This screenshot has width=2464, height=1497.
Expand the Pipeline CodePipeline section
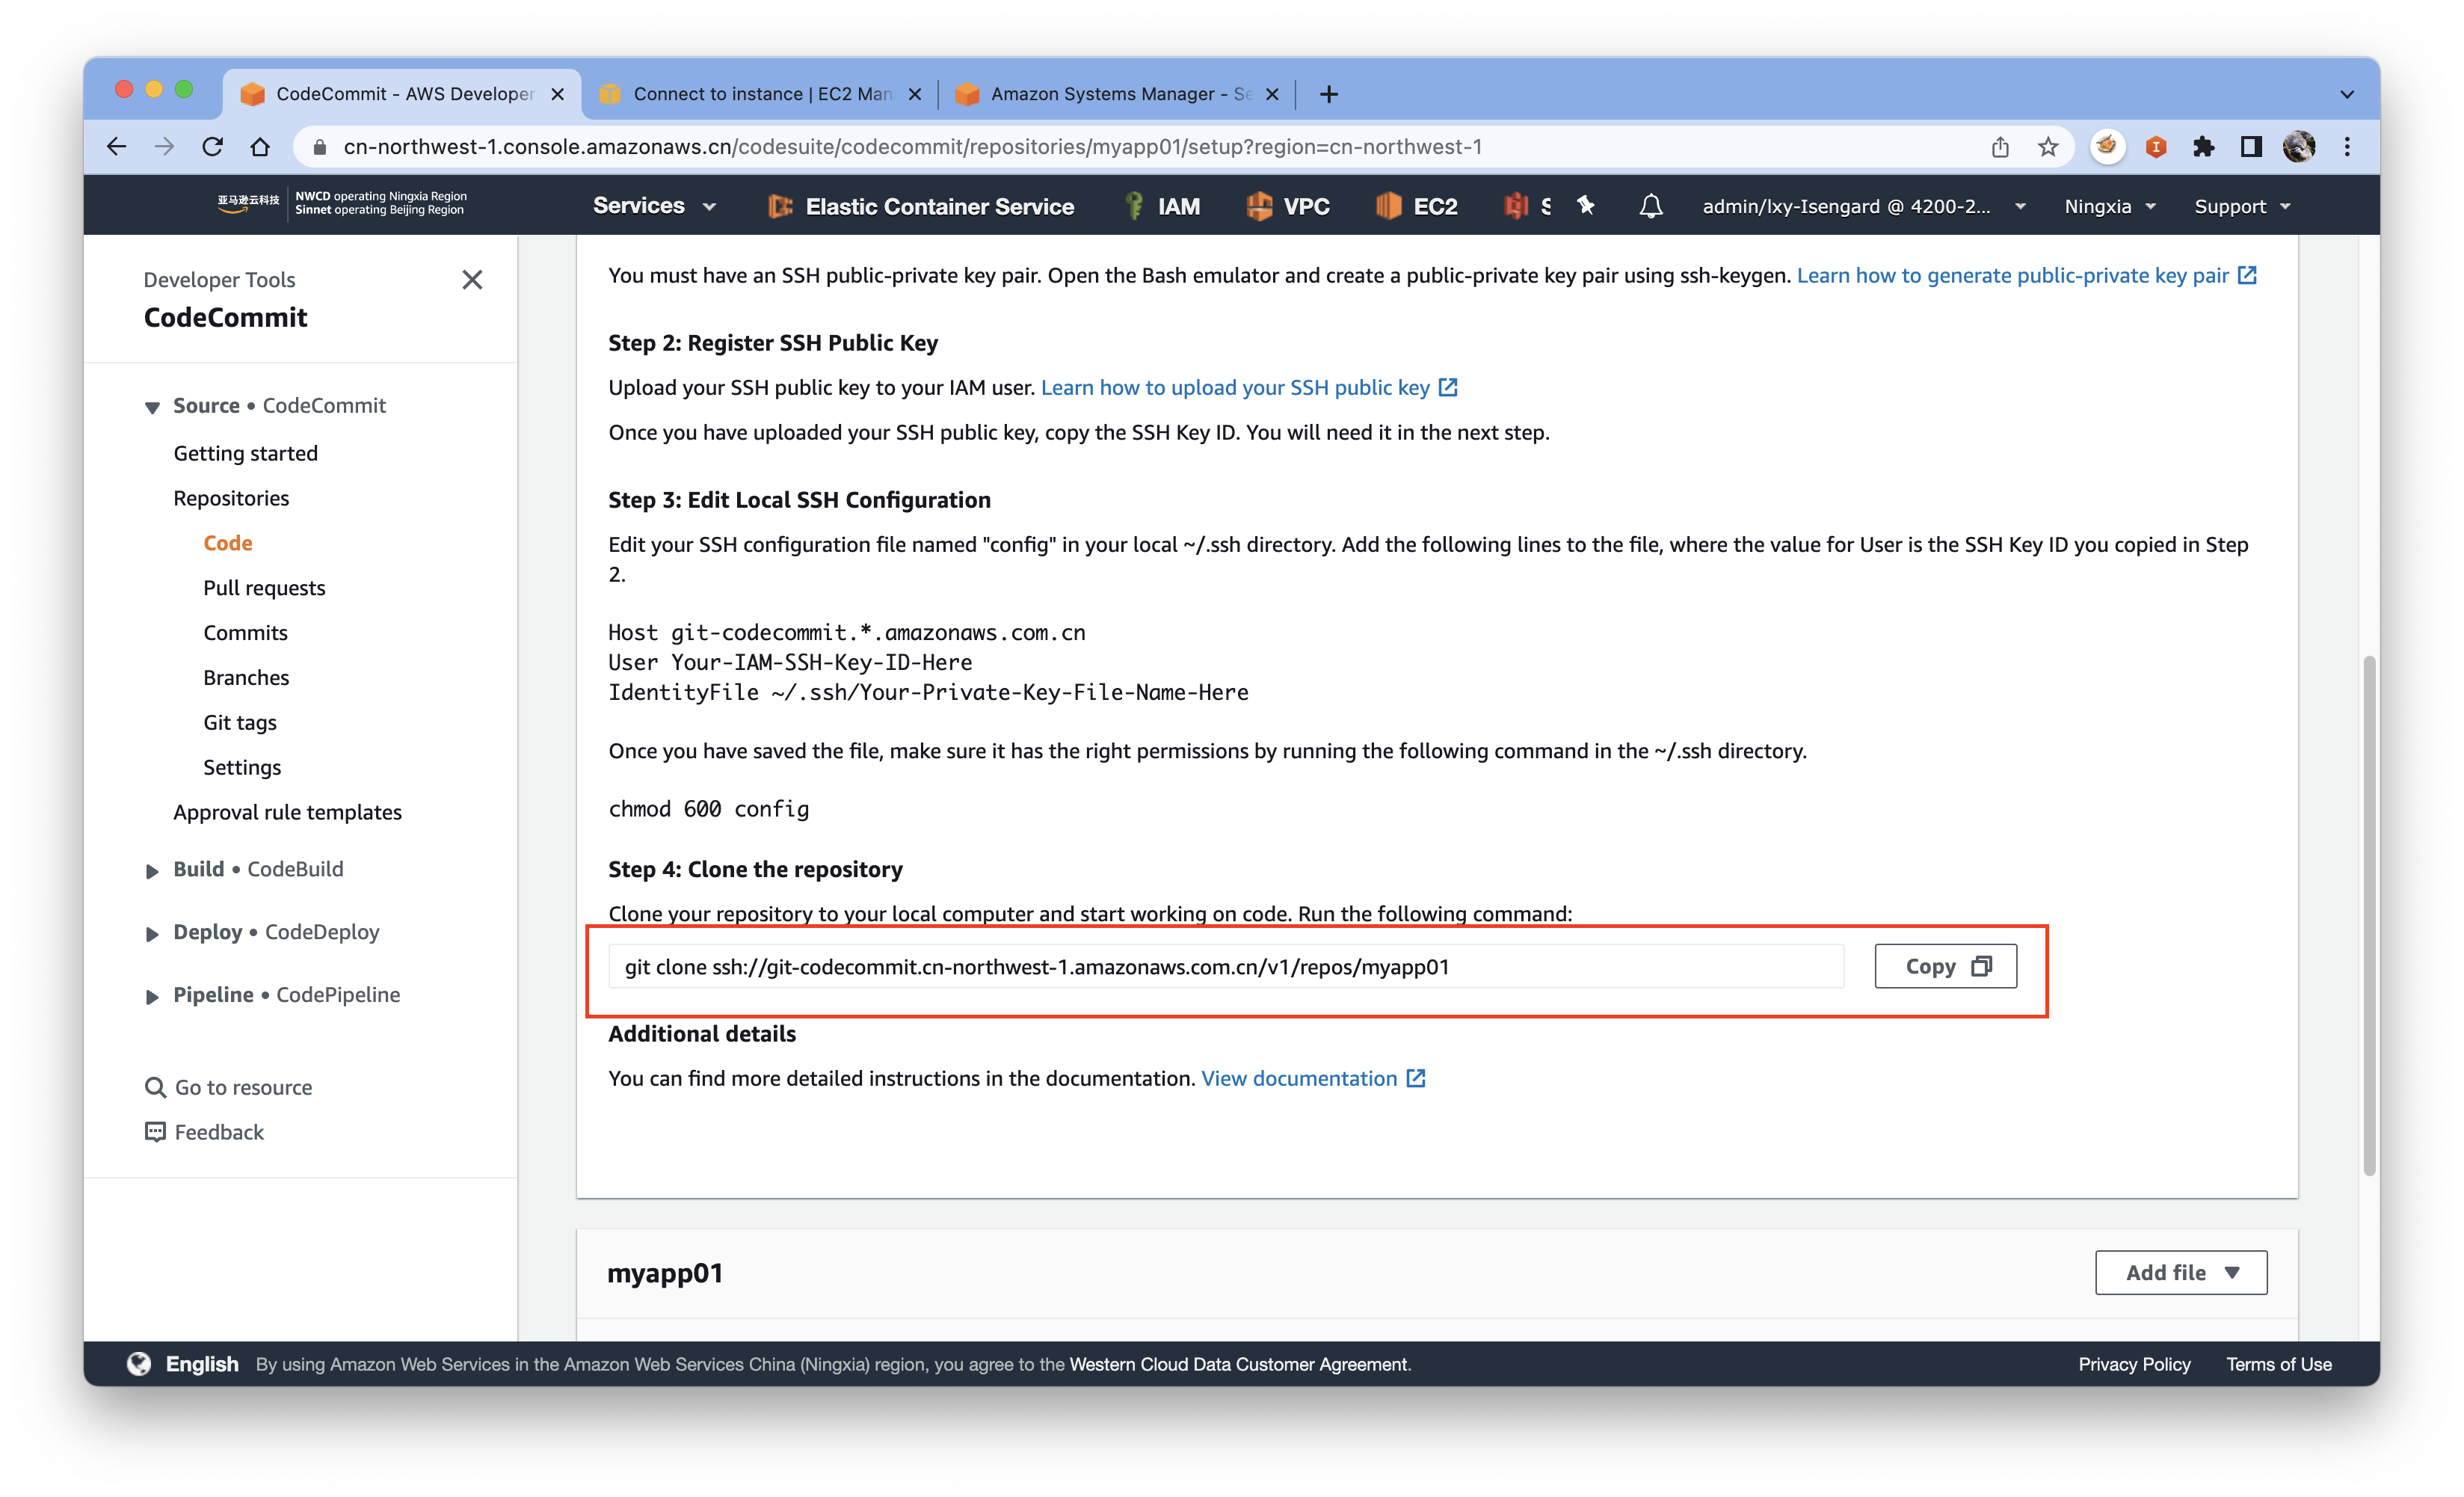click(x=152, y=996)
